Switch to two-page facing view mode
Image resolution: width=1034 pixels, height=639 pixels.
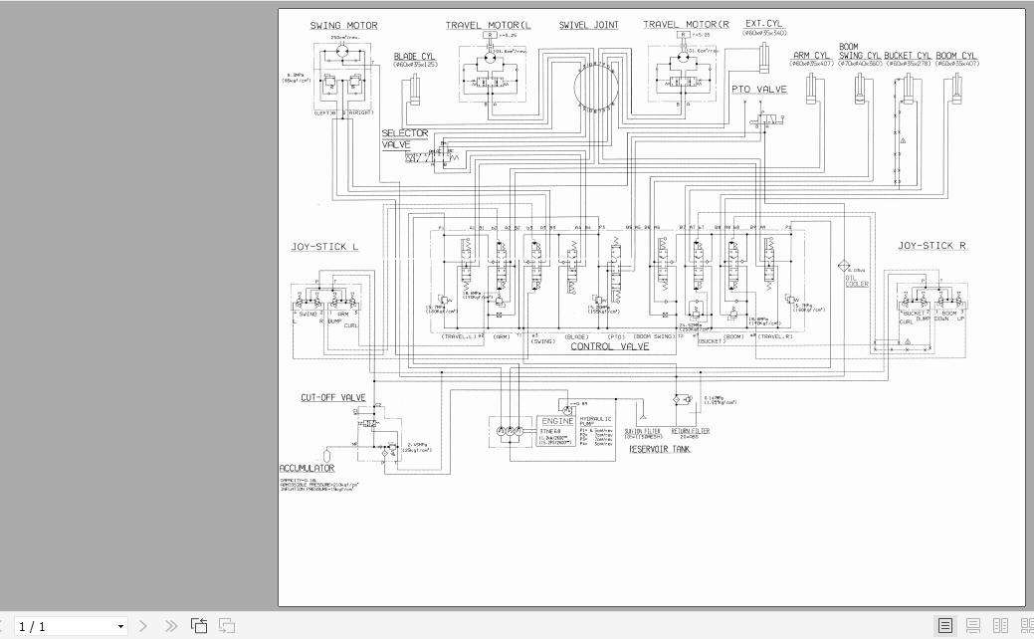coord(1000,625)
